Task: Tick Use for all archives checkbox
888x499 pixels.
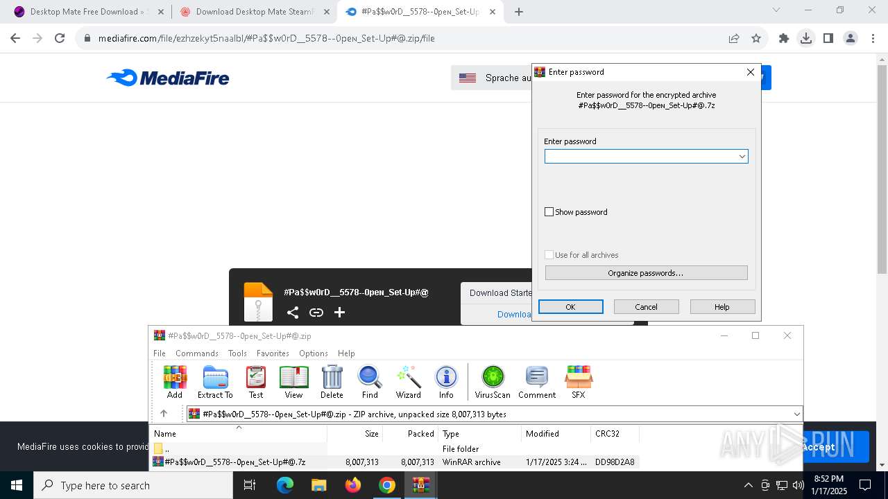Action: [549, 255]
